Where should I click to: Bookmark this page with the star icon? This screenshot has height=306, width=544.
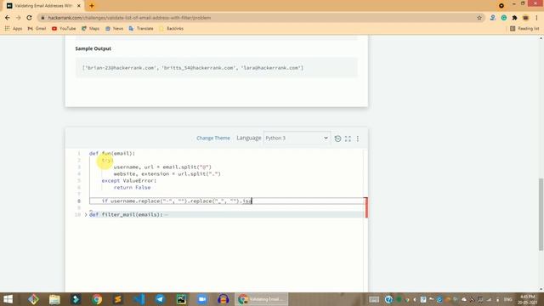(479, 18)
